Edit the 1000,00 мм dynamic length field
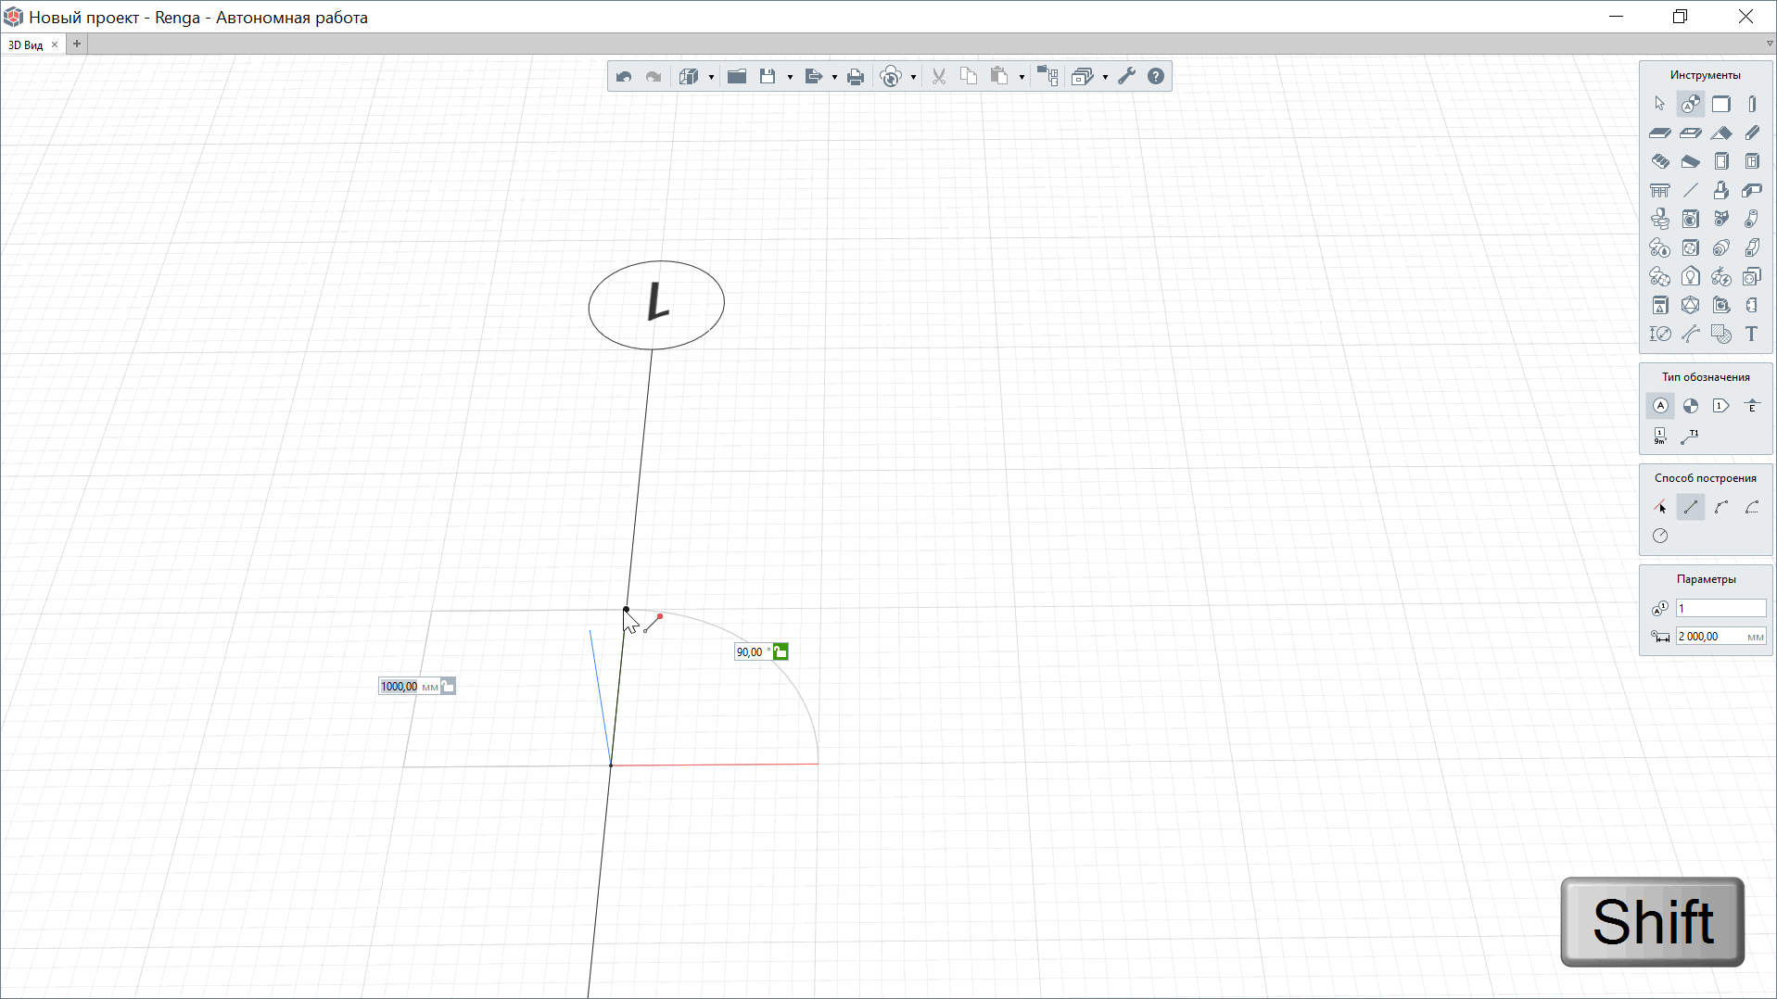Image resolution: width=1777 pixels, height=999 pixels. click(x=409, y=687)
